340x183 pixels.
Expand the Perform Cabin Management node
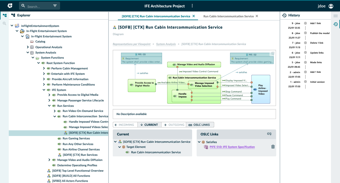(44, 69)
